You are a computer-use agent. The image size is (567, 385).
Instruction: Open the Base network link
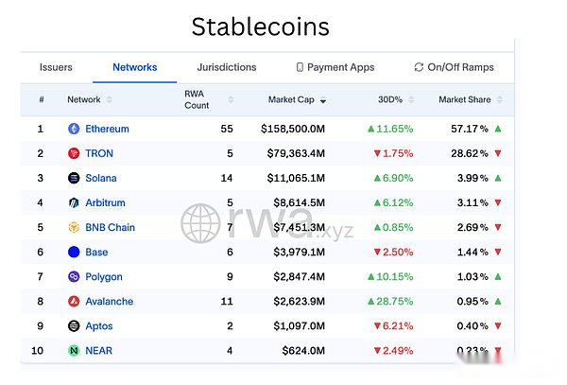pyautogui.click(x=96, y=252)
